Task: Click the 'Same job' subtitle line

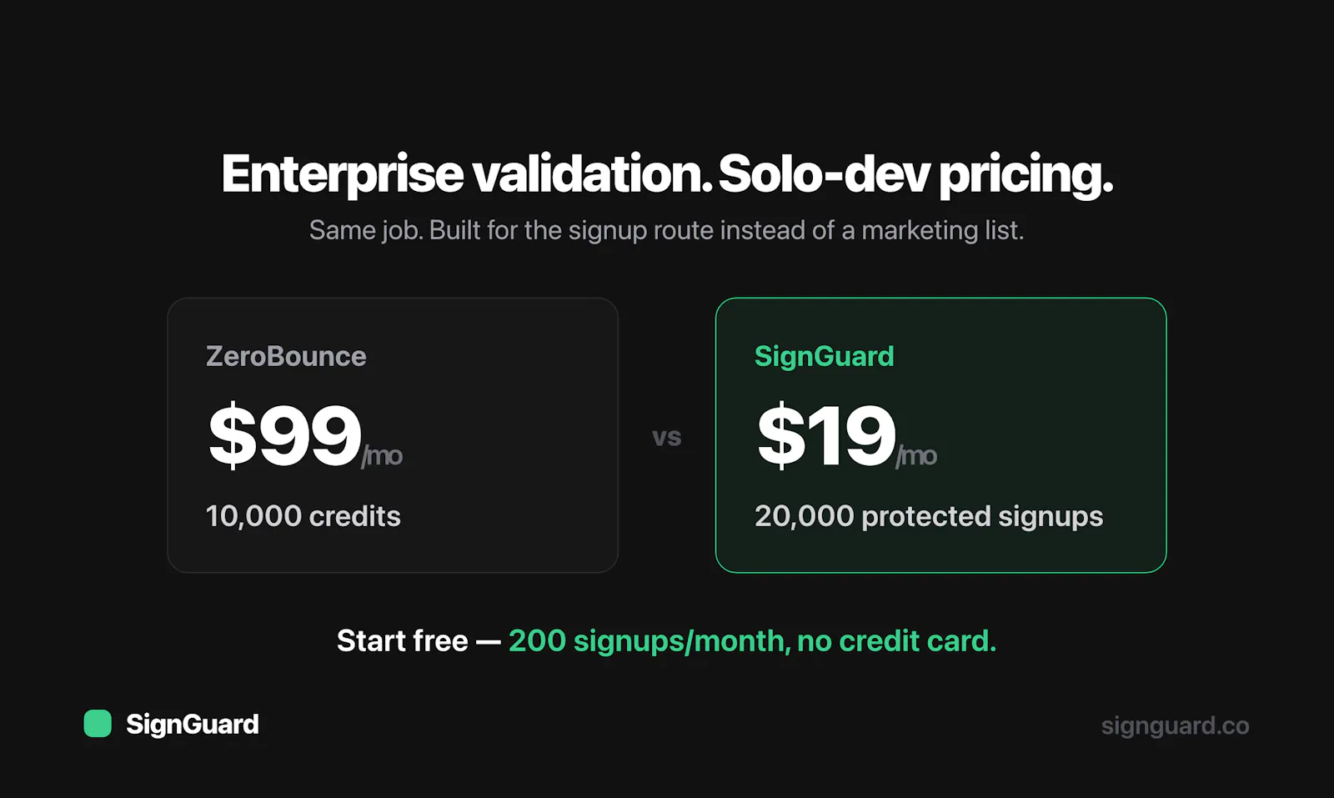Action: [x=666, y=230]
